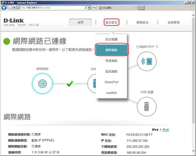This screenshot has height=156, width=196.
Task: Expand the address bar dropdown arrow
Action: coord(89,8)
